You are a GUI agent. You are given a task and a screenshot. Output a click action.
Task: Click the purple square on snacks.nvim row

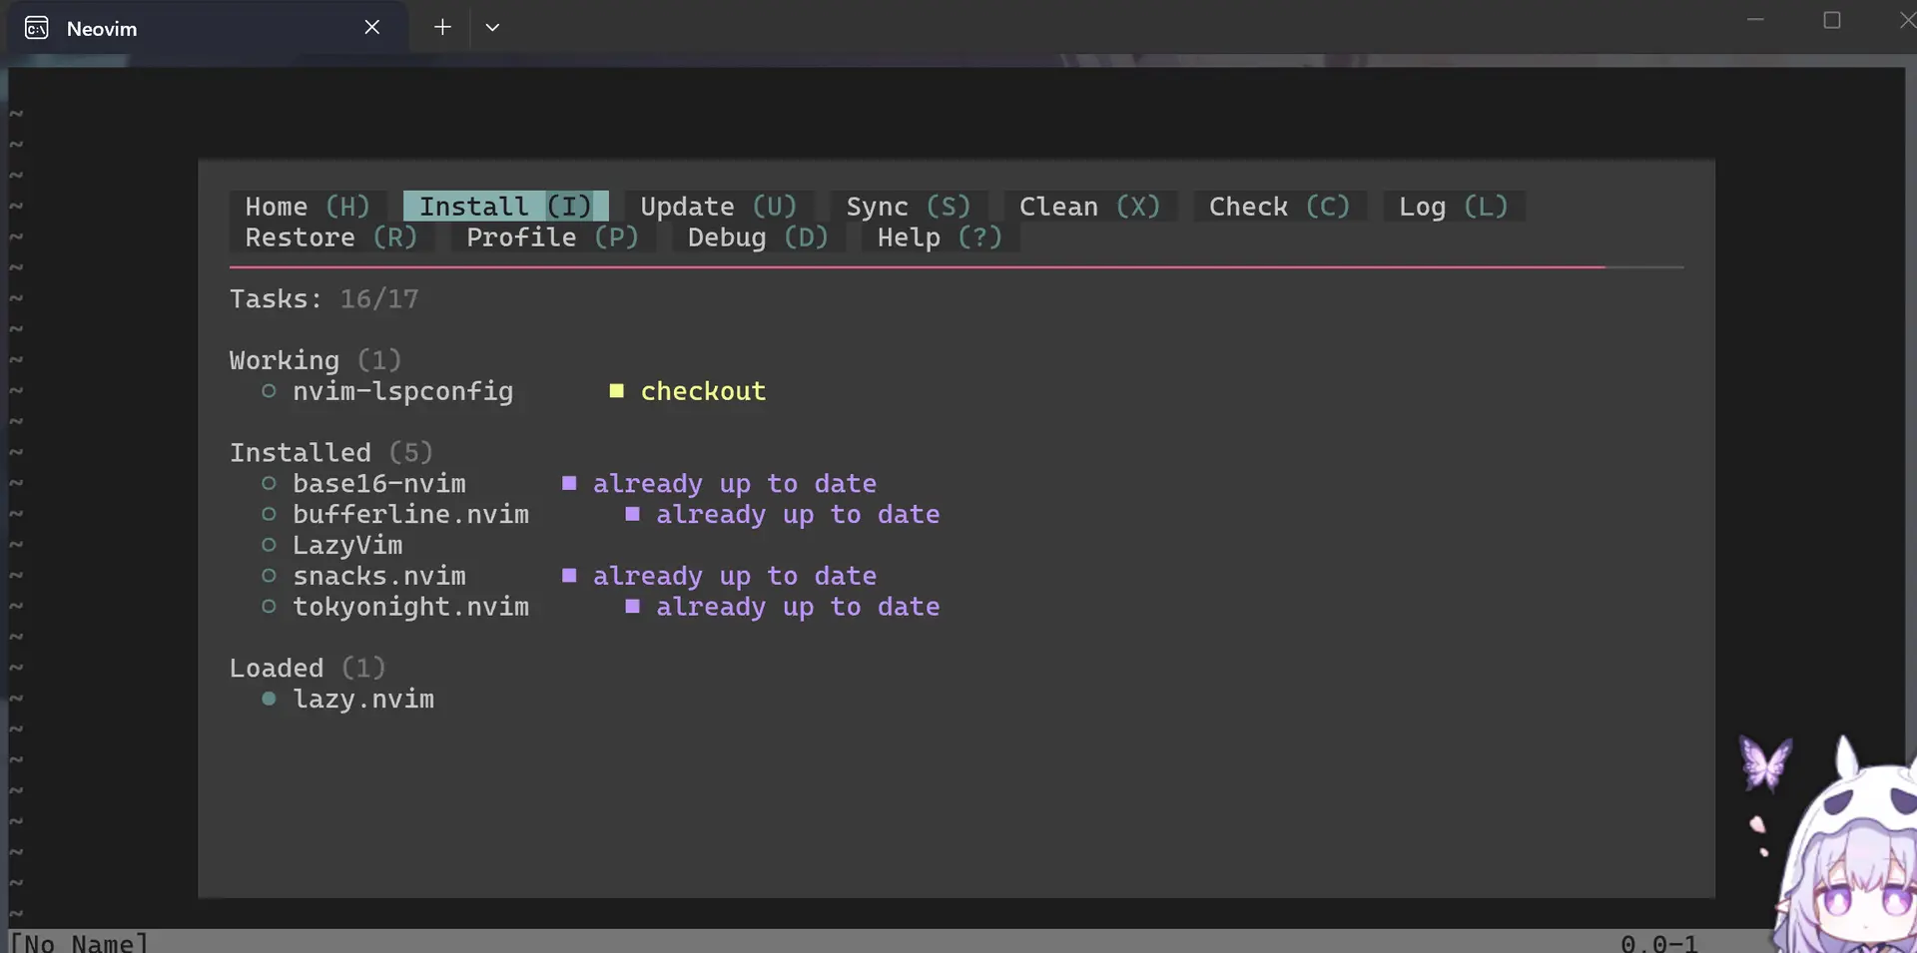point(569,576)
